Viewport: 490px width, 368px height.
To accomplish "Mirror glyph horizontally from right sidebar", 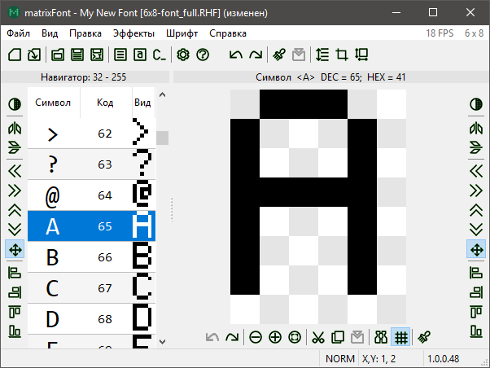I will 476,128.
